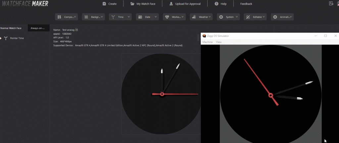The height and width of the screenshot is (143, 339).
Task: Open the Component dropdown arrow
Action: pyautogui.click(x=75, y=17)
